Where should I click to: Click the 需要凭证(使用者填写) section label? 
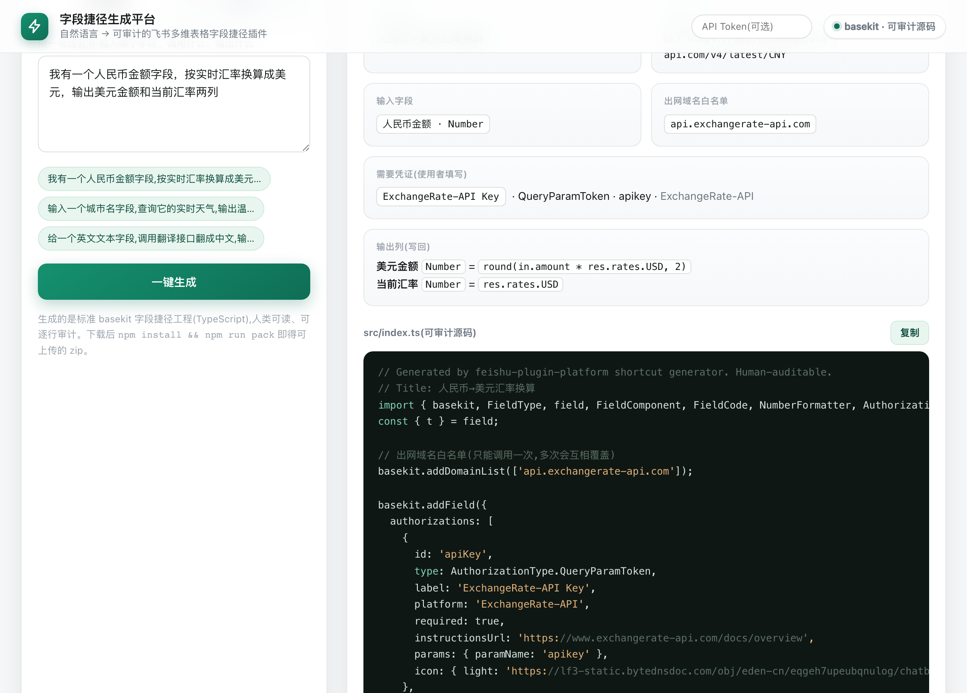tap(421, 174)
